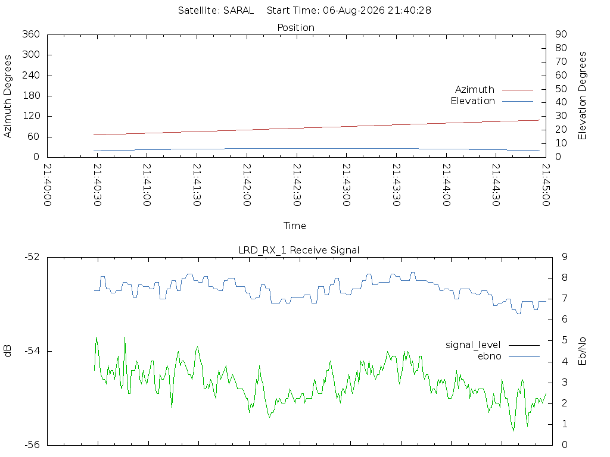Select the signal_level legend label
This screenshot has height=457, width=610.
point(473,345)
